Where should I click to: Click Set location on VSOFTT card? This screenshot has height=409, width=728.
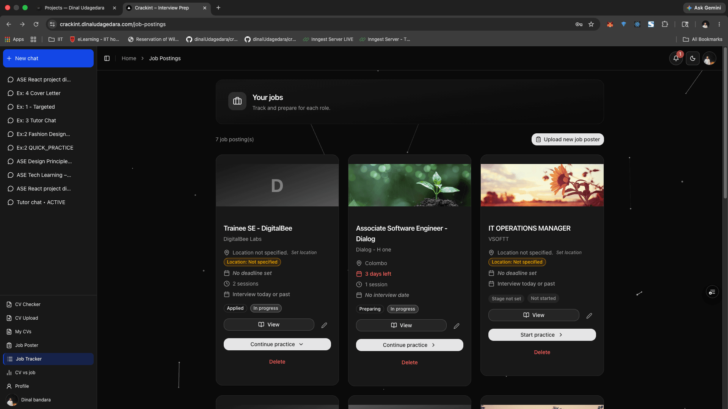(x=569, y=253)
